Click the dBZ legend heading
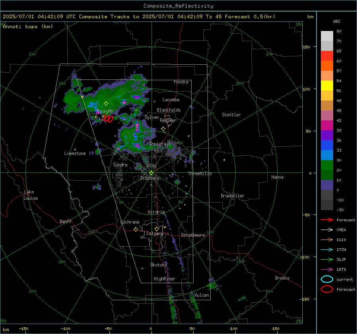The image size is (357, 334). [x=336, y=21]
